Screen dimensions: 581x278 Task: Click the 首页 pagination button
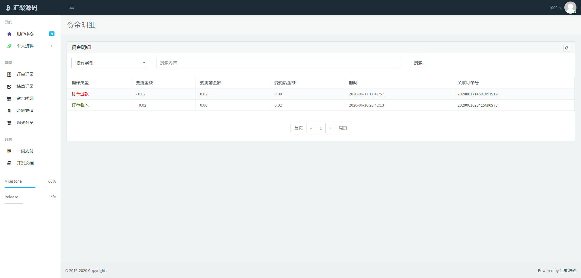pos(298,128)
